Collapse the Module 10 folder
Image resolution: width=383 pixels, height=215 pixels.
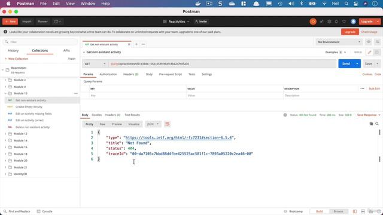click(5, 93)
